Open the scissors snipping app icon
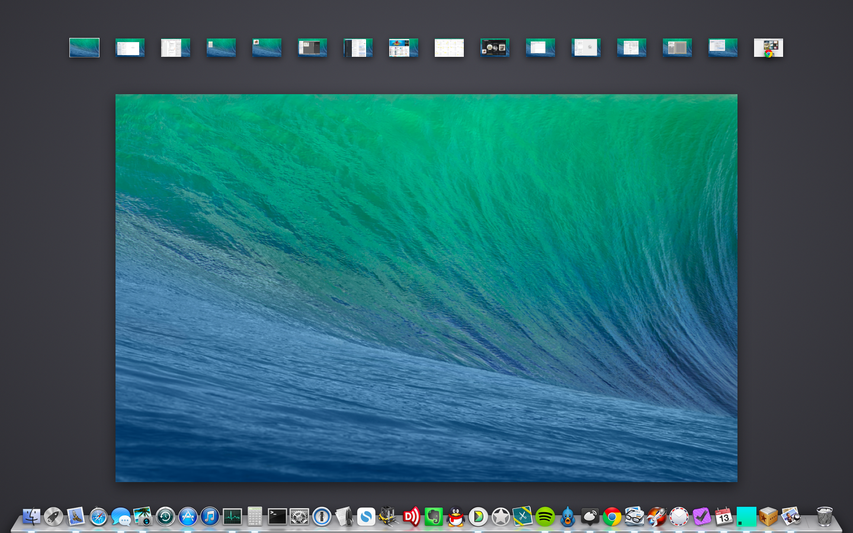This screenshot has height=533, width=853. click(522, 516)
